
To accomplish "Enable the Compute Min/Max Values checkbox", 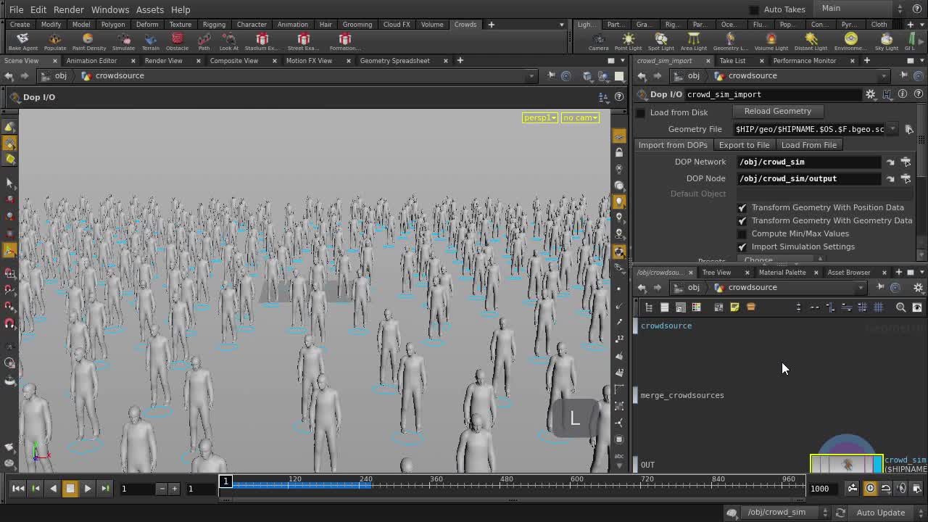I will tap(742, 233).
